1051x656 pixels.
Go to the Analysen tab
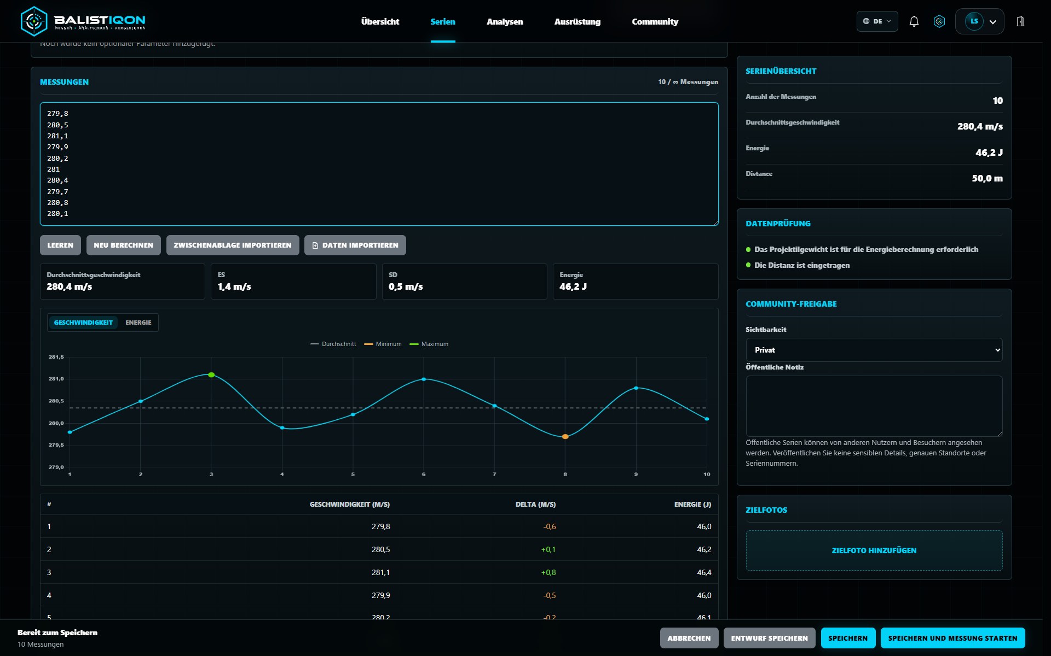505,21
